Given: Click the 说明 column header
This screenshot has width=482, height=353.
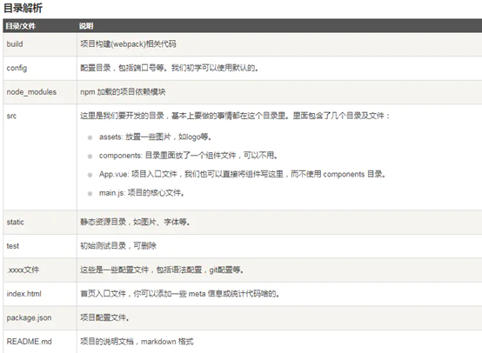Looking at the screenshot, I should tap(86, 26).
